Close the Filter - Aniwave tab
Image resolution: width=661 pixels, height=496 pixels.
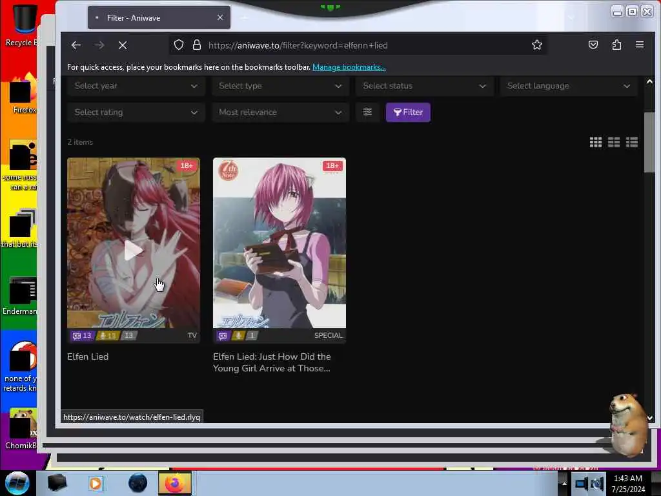pos(220,17)
